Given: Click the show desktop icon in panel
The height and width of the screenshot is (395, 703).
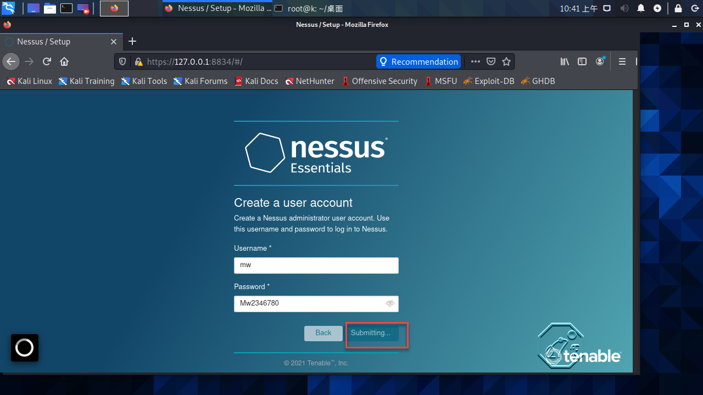Looking at the screenshot, I should 34,8.
